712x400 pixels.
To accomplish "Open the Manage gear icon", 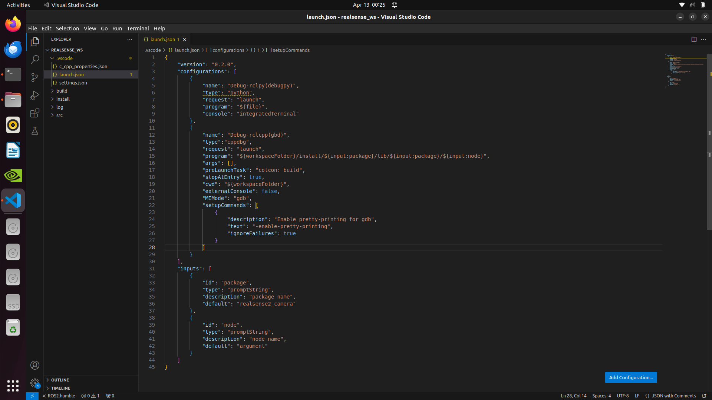I will 35,383.
